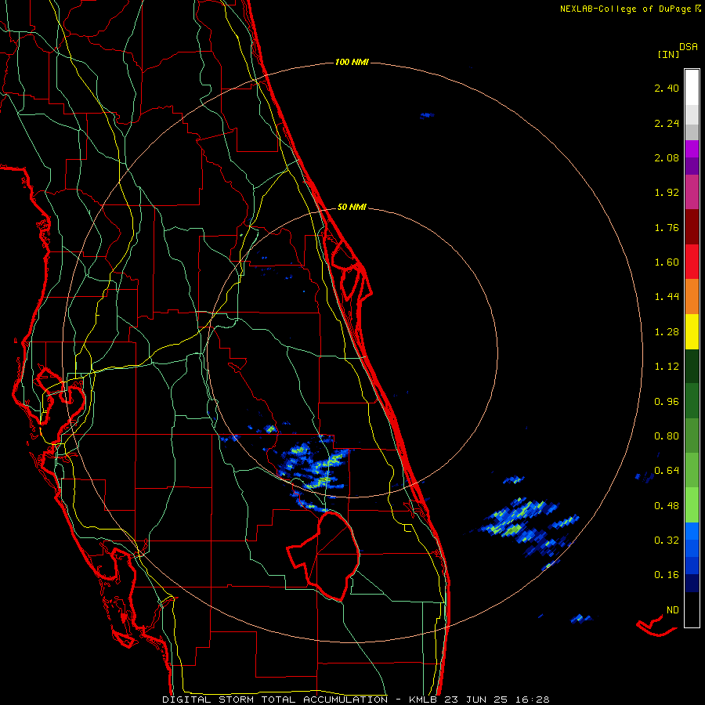The width and height of the screenshot is (705, 705).
Task: Pick the lime green swatch near 0.48
Action: click(692, 505)
